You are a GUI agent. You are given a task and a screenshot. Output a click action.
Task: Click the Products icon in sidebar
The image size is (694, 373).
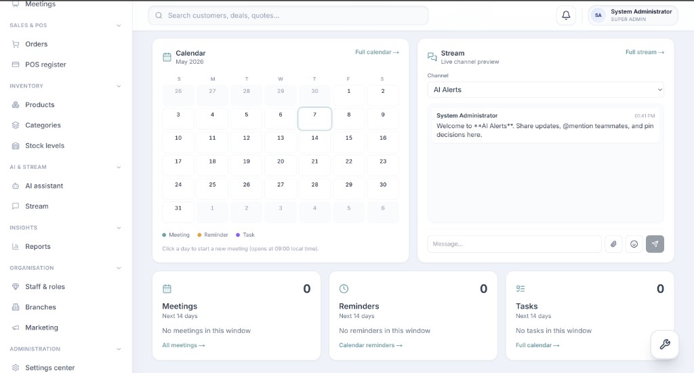click(16, 105)
